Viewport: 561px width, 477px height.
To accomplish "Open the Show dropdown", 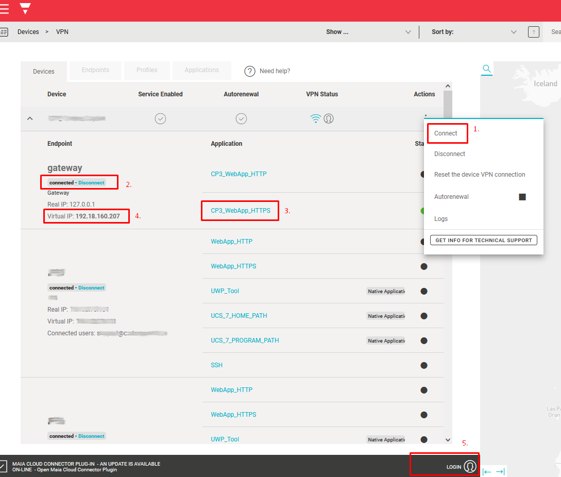I will coord(368,32).
